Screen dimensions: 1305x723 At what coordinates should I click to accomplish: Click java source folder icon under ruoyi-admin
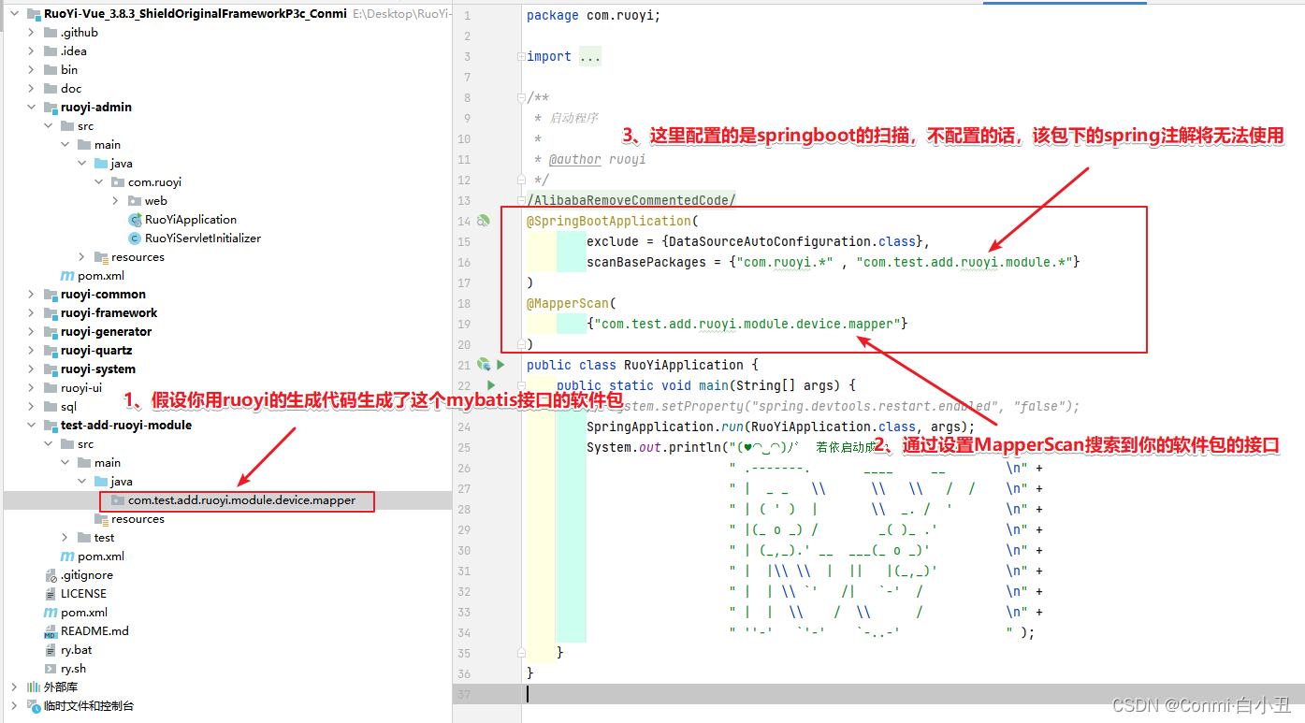[101, 163]
